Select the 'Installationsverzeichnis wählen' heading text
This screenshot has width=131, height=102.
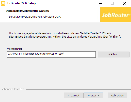coord(27,11)
